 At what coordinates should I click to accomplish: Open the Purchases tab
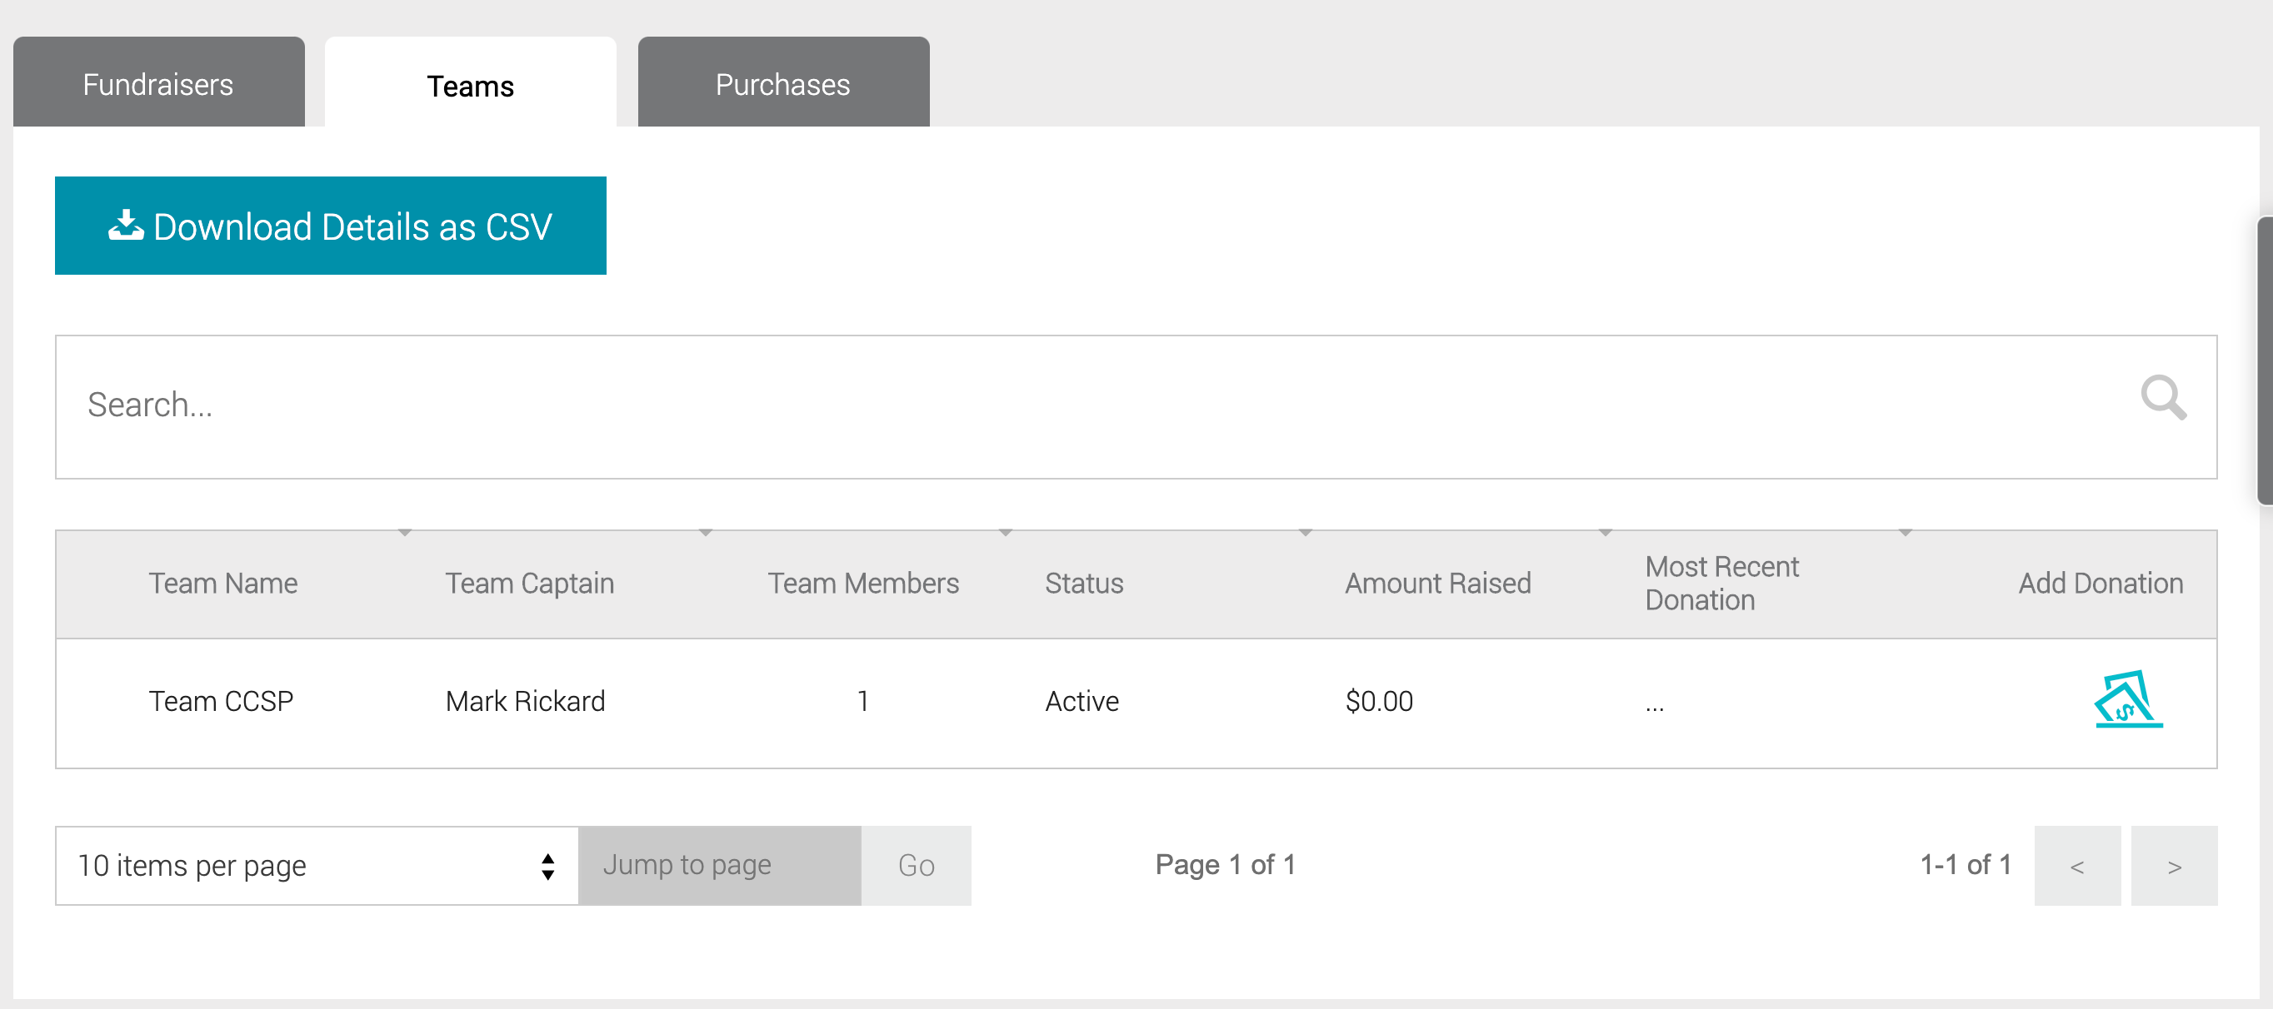[x=782, y=84]
